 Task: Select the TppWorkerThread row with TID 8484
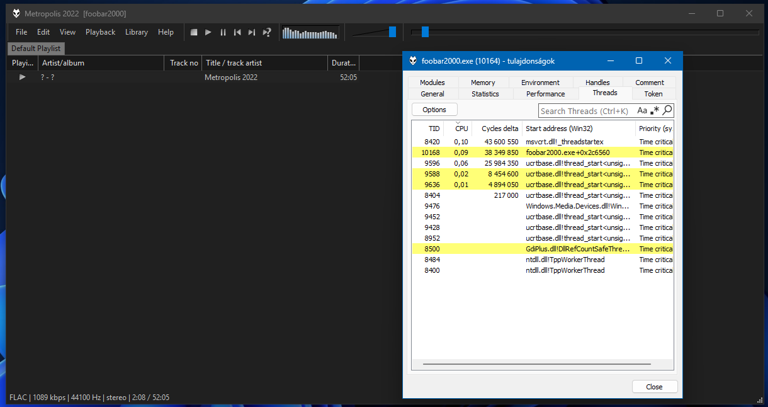tap(543, 260)
